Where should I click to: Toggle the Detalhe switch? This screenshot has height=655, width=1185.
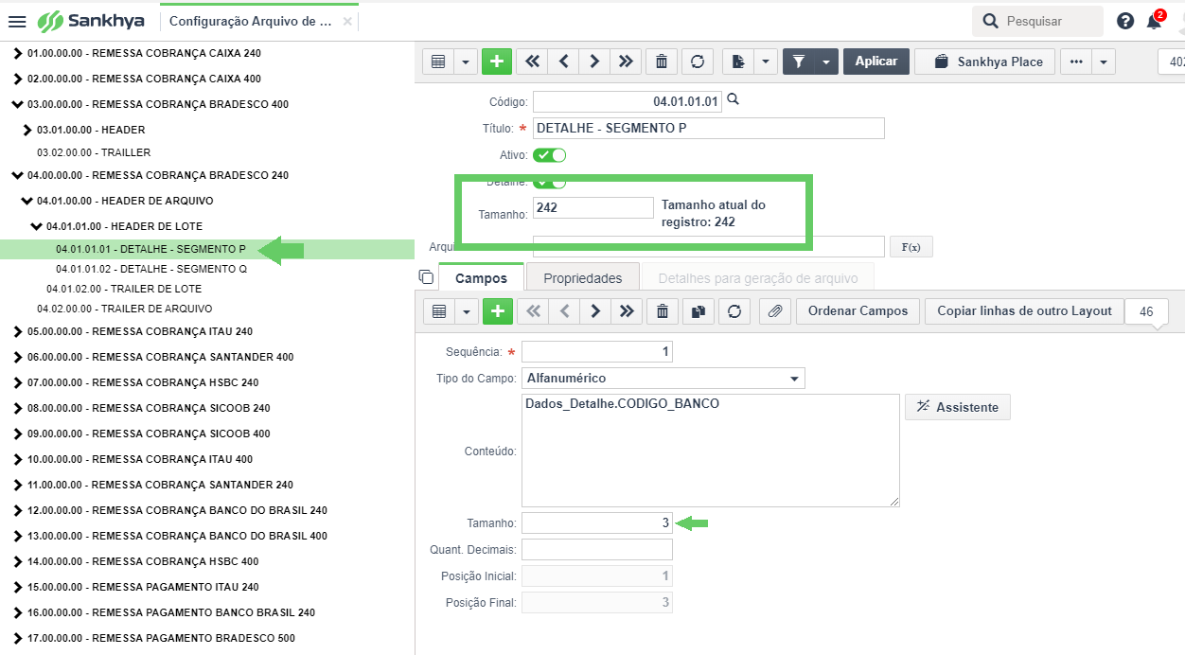point(550,181)
